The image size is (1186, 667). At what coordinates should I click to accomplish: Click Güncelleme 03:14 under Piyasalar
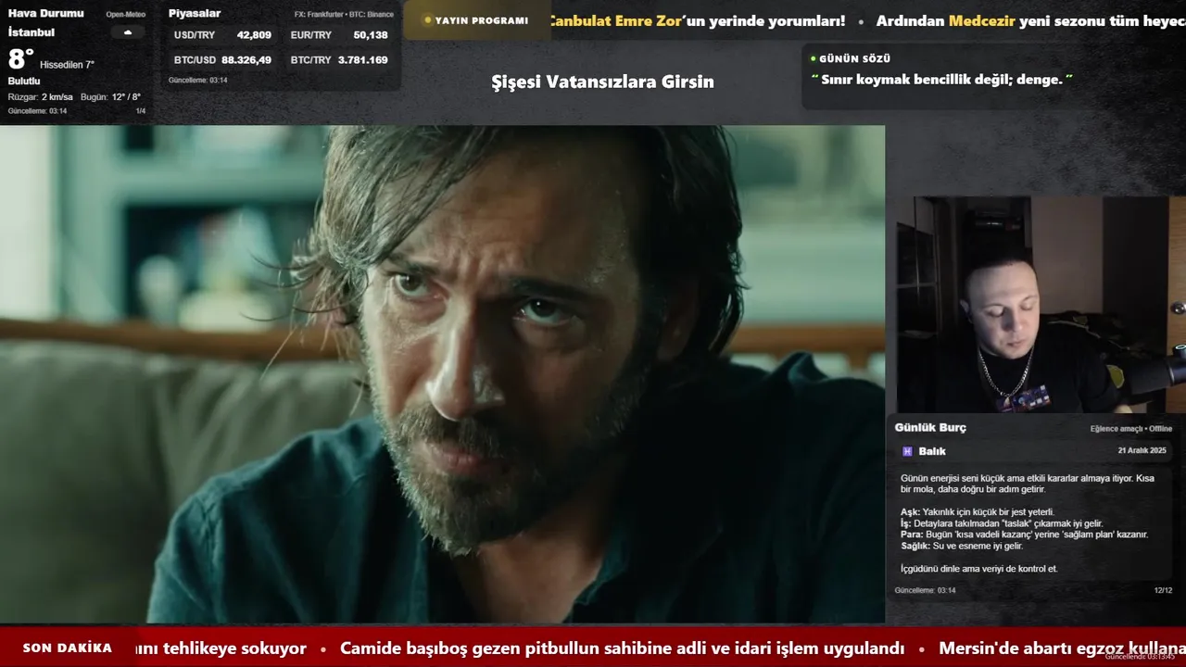coord(197,80)
